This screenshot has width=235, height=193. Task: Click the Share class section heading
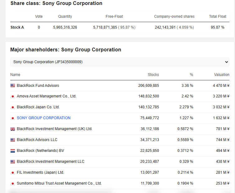56,3
